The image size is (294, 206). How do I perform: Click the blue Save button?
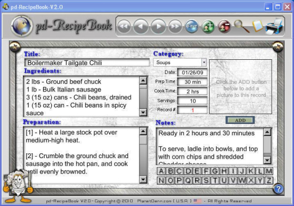(x=192, y=27)
